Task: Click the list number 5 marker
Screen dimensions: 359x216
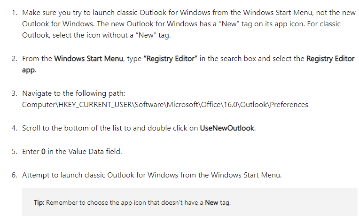Action: click(x=15, y=152)
